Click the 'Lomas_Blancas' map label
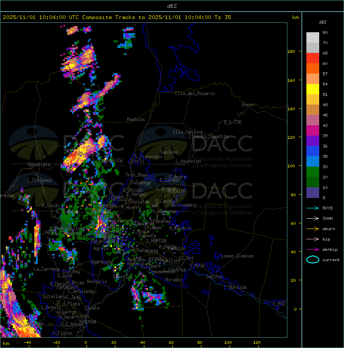344x348 pixels. (x=237, y=256)
